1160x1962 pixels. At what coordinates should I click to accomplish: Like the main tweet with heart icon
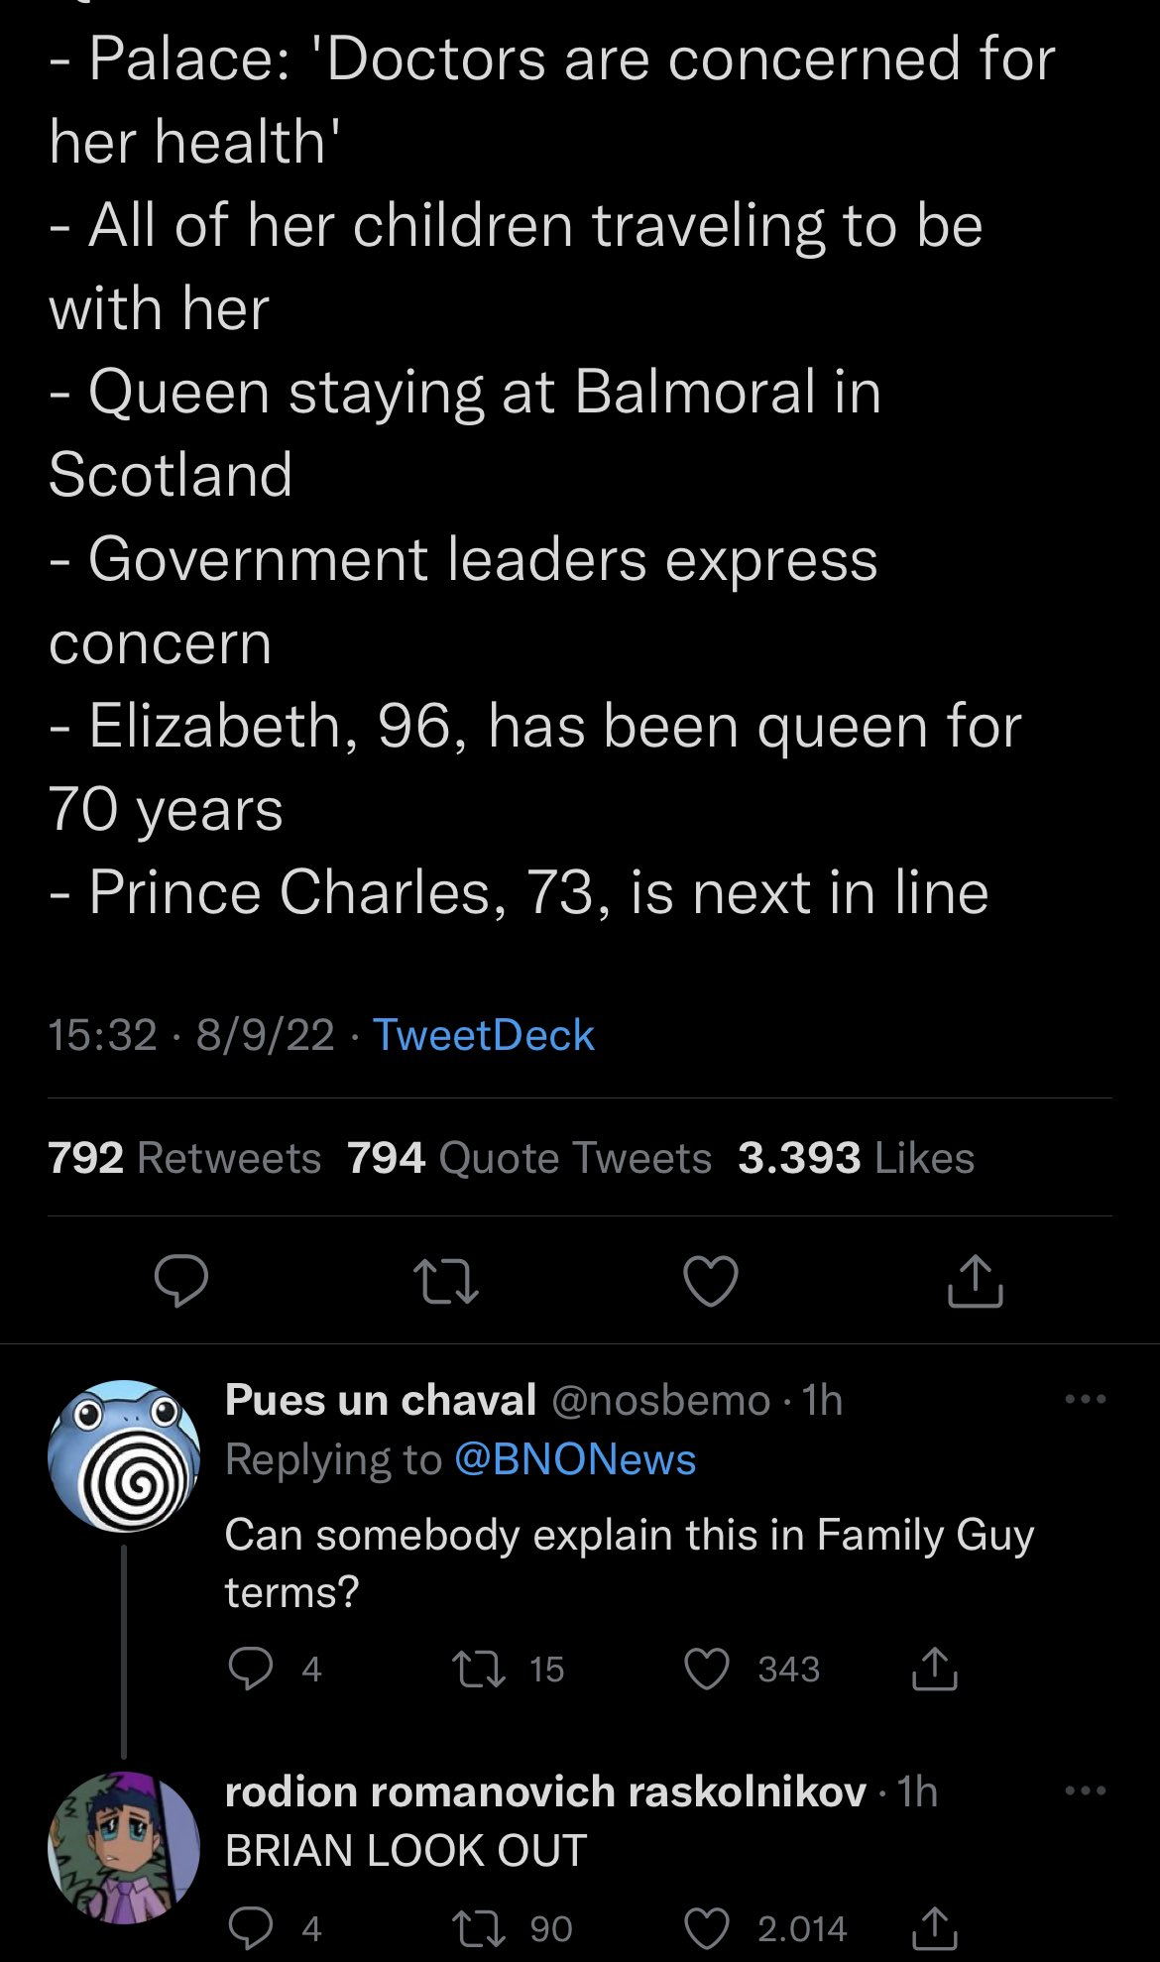click(711, 1280)
